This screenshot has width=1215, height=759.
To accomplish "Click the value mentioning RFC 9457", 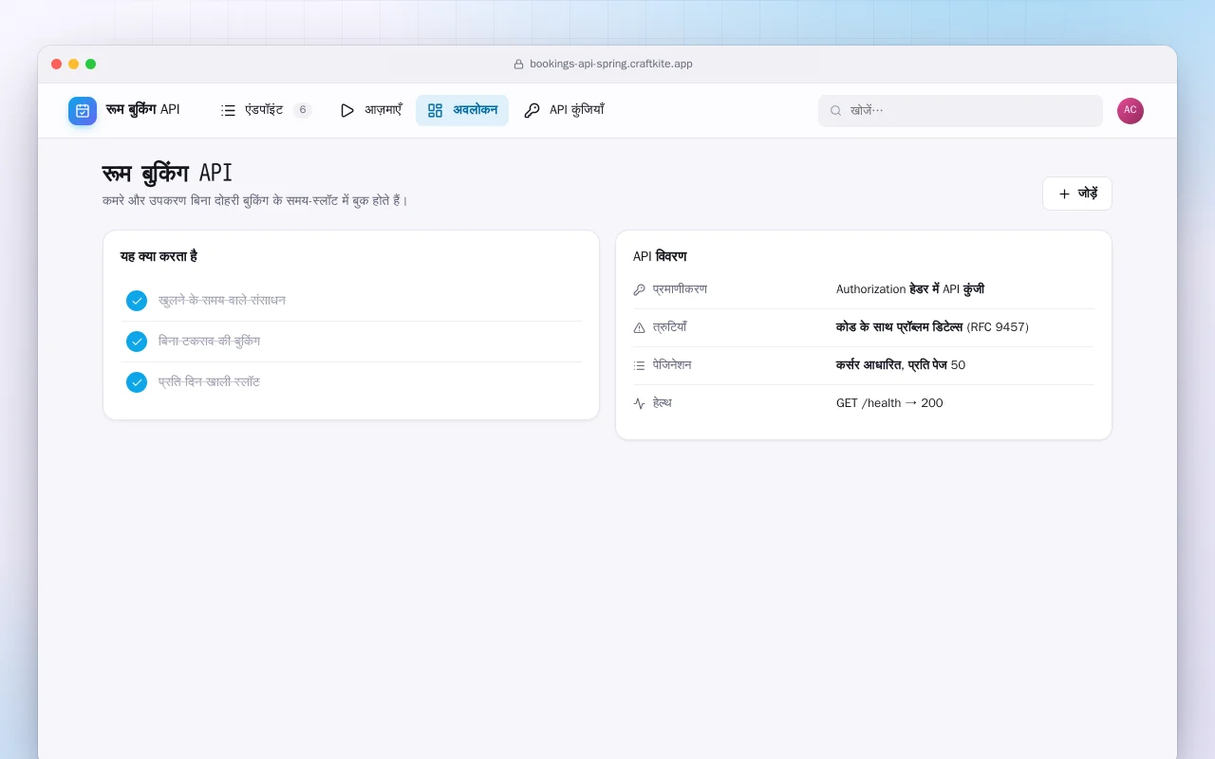I will (x=932, y=327).
